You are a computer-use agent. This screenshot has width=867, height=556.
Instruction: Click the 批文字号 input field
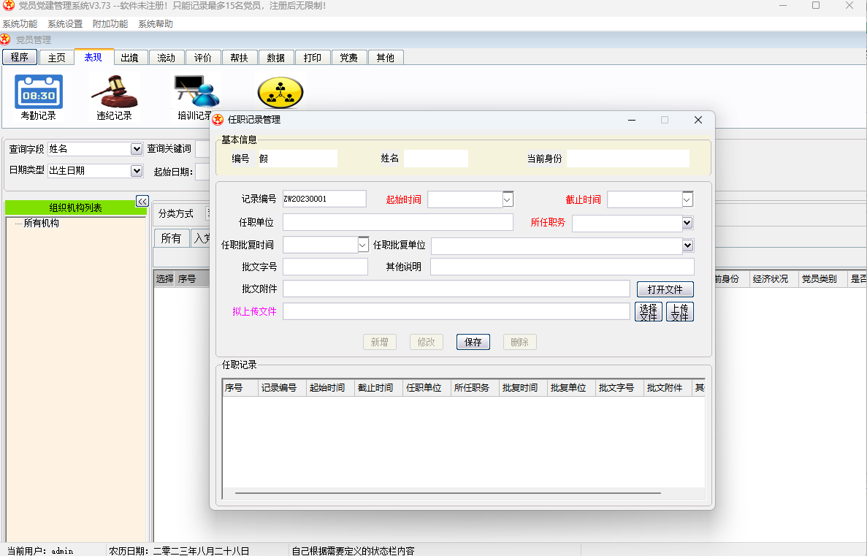(x=325, y=267)
